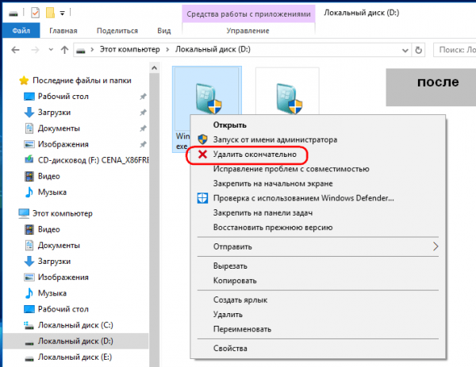The width and height of the screenshot is (476, 367).
Task: Click pin icon next to Документы
Action: pyautogui.click(x=143, y=128)
